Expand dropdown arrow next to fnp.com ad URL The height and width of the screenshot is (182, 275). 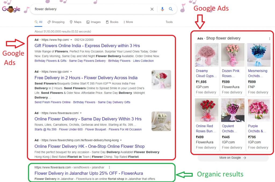click(x=71, y=40)
